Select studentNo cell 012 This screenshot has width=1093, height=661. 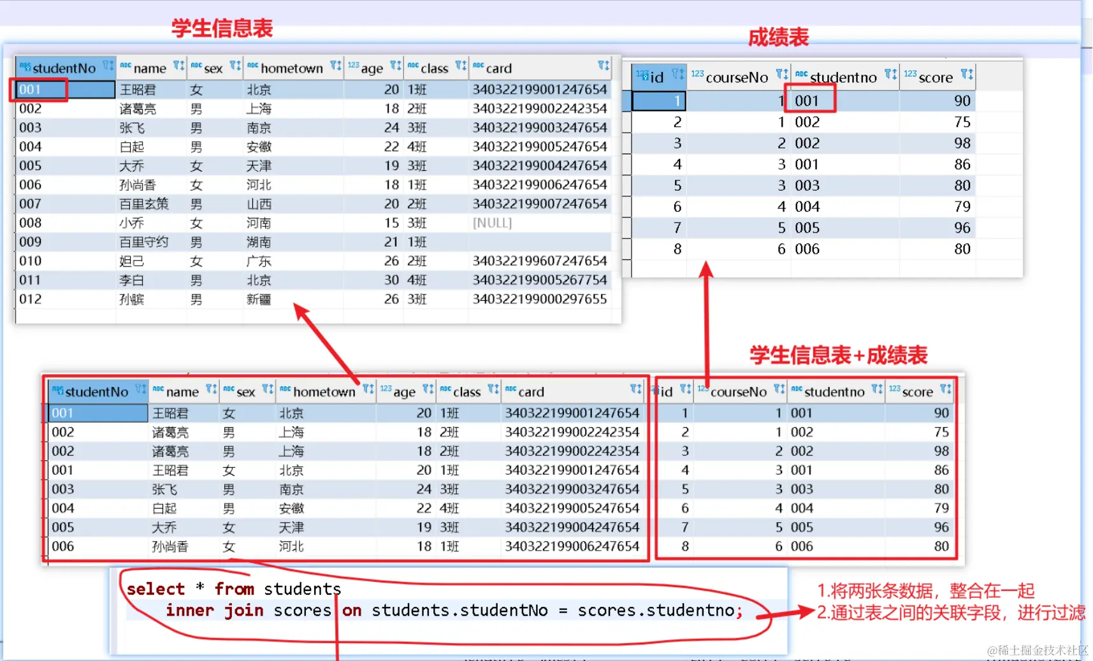31,300
